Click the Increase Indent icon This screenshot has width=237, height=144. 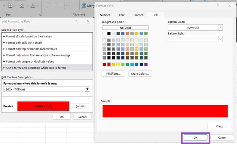click(x=74, y=6)
